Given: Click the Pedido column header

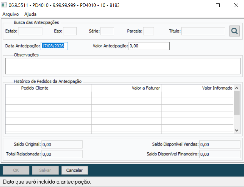Looking at the screenshot, I should (20, 88).
